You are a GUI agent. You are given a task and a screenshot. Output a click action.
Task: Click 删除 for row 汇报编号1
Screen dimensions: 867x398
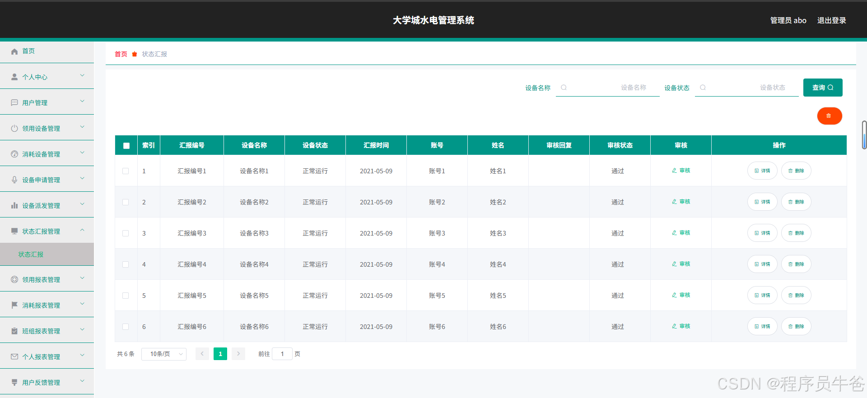[796, 171]
